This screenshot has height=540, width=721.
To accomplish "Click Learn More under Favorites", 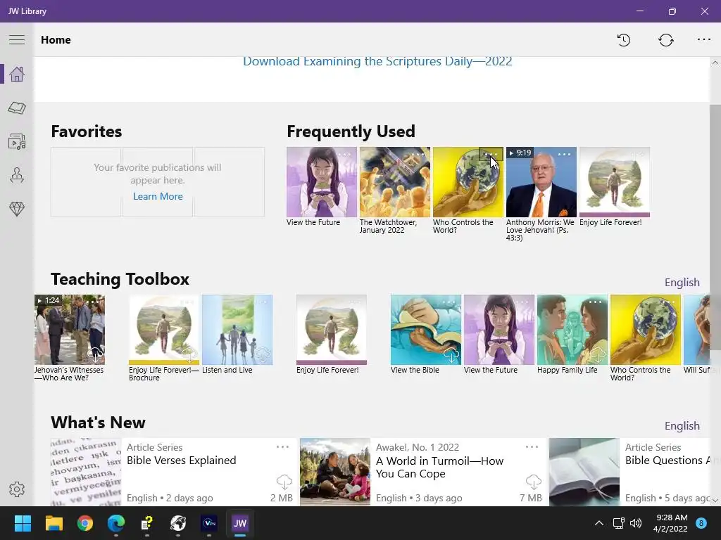I will coord(158,197).
